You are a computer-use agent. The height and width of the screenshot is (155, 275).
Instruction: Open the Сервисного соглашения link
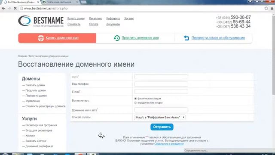(x=169, y=144)
